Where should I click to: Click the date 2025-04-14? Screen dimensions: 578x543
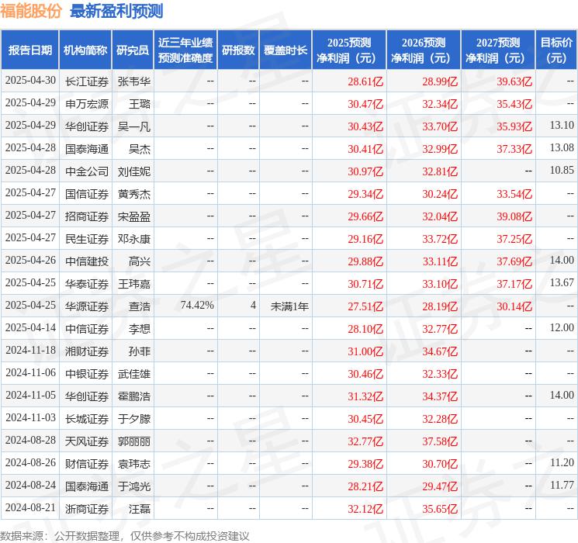click(x=30, y=328)
